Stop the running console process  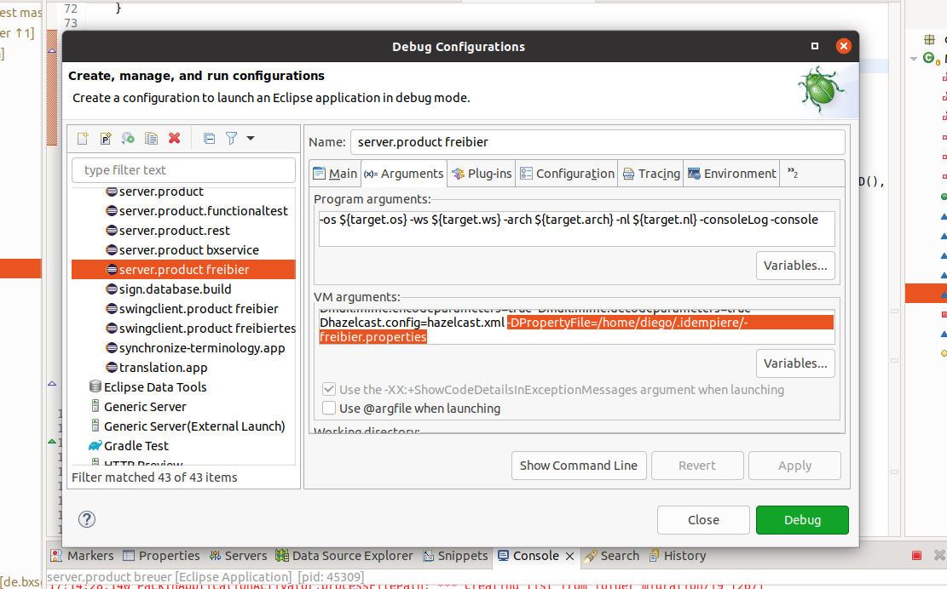tap(916, 555)
